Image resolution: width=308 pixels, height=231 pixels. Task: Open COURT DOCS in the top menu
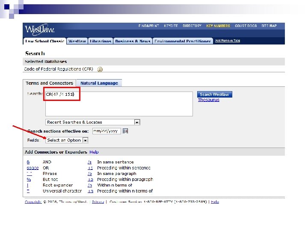coord(246,26)
